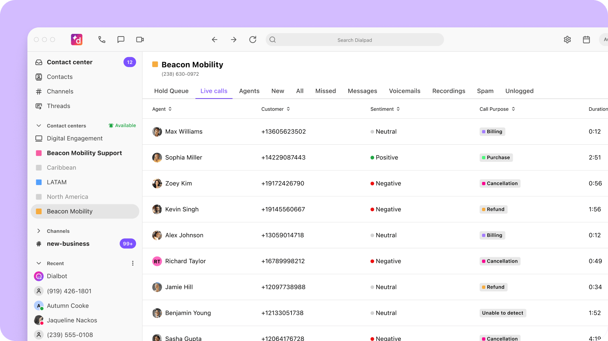Click the Contacts address book icon

point(39,77)
